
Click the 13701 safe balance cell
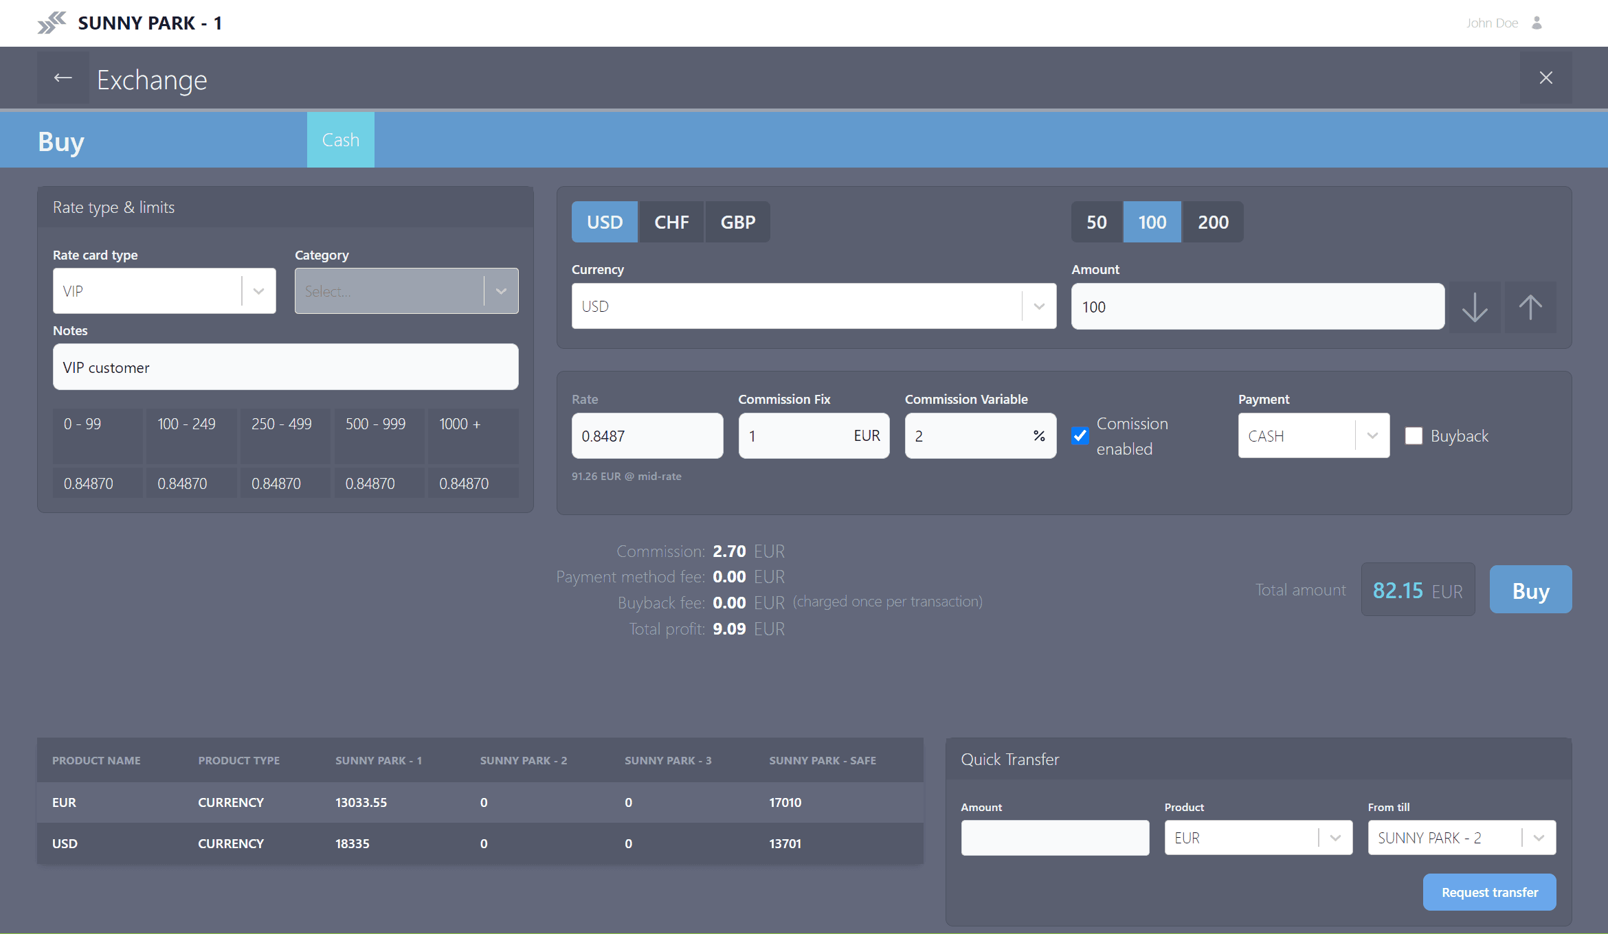[x=785, y=843]
